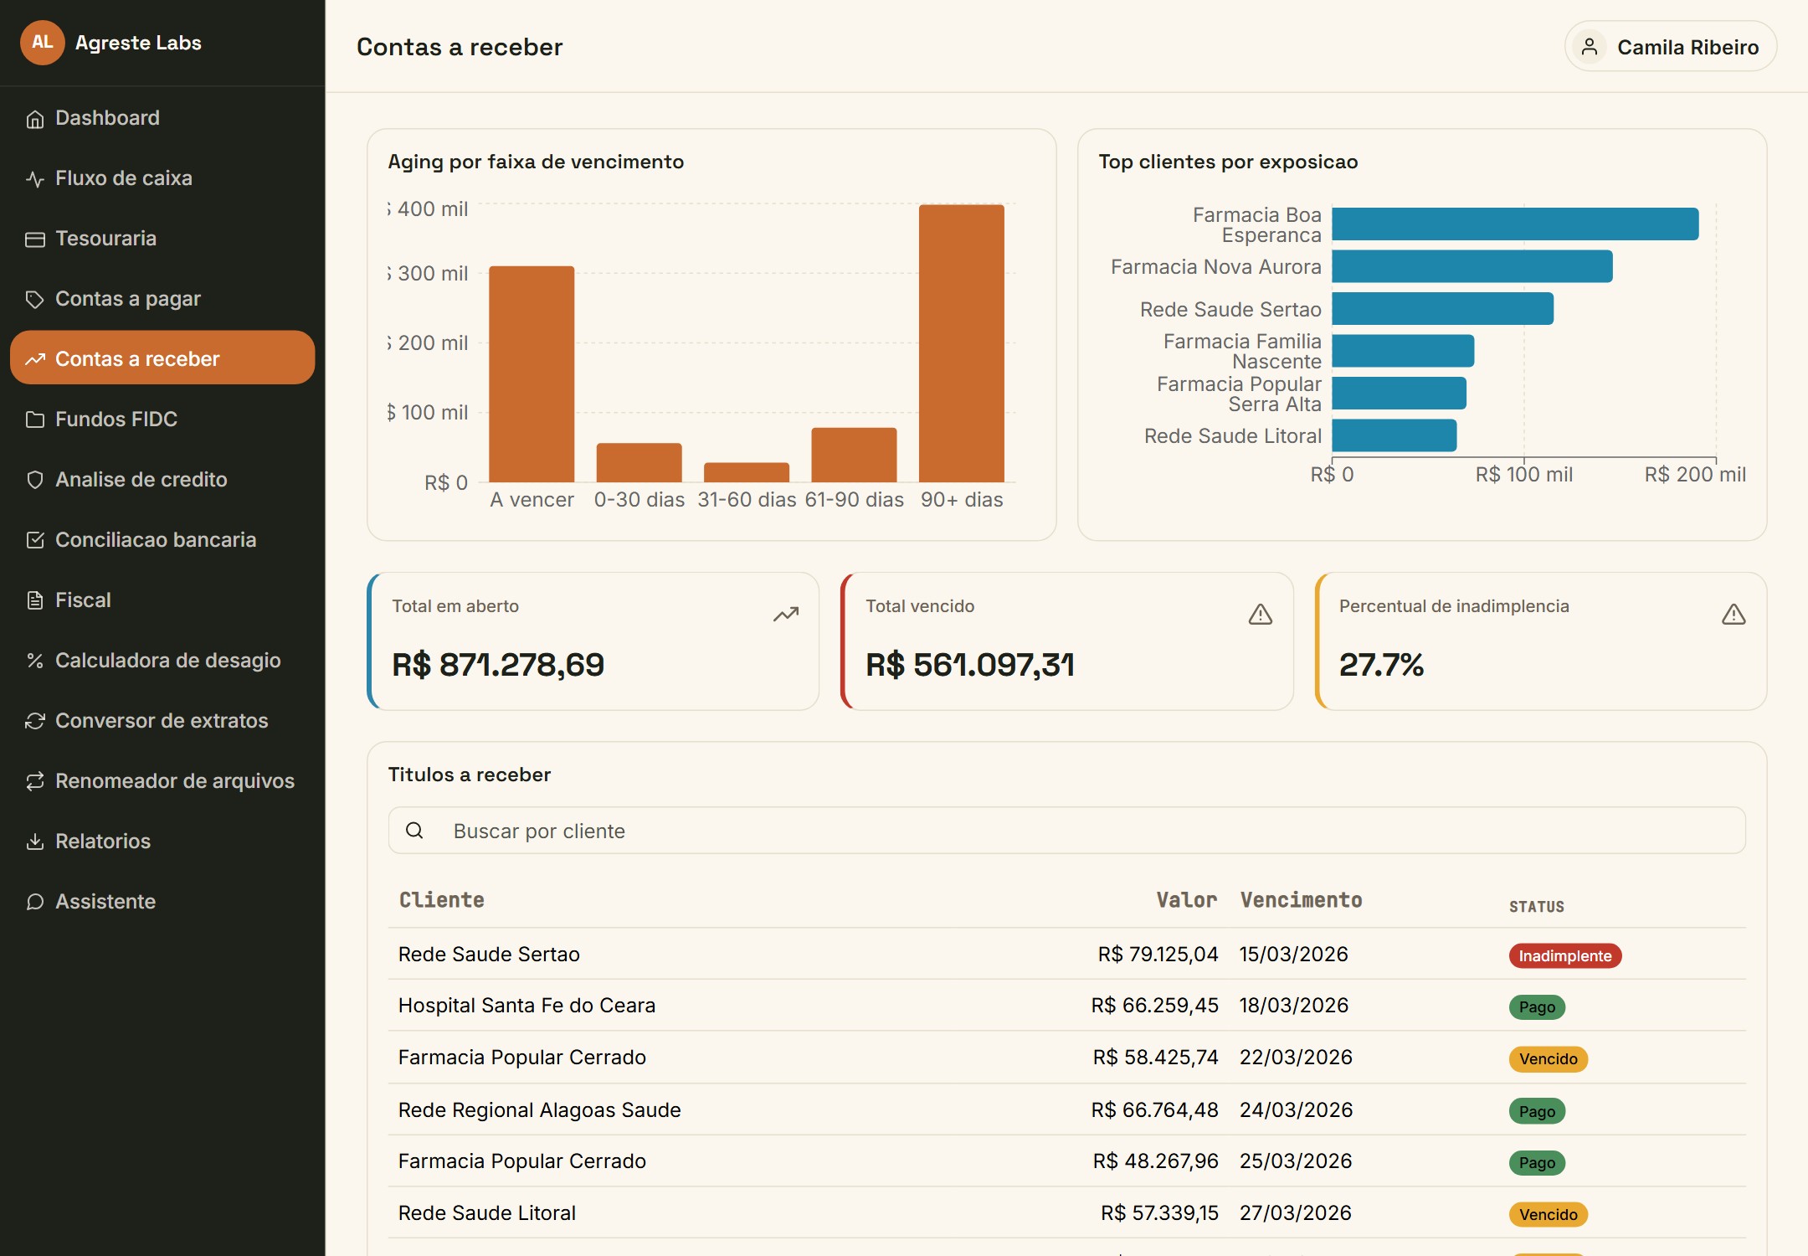Select the Contas a pagar tag icon
This screenshot has width=1808, height=1256.
(34, 300)
